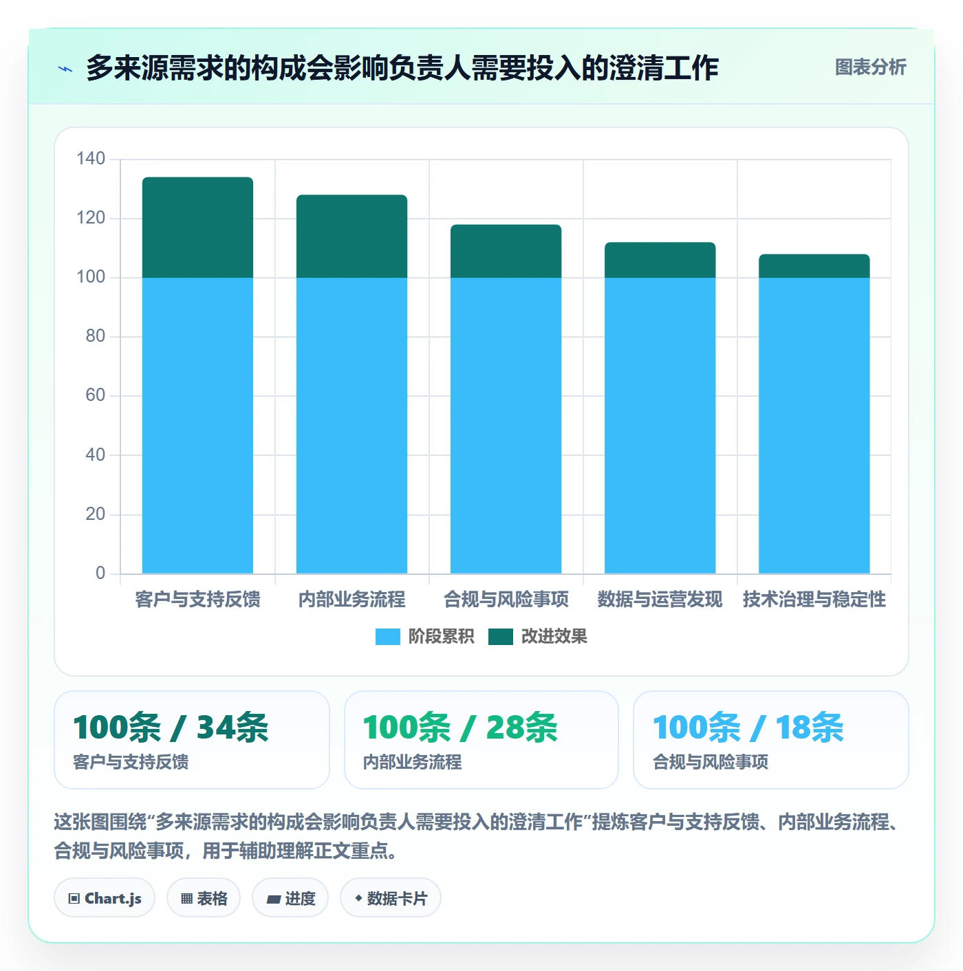Click the stat value 100条 / 18条

pyautogui.click(x=748, y=728)
